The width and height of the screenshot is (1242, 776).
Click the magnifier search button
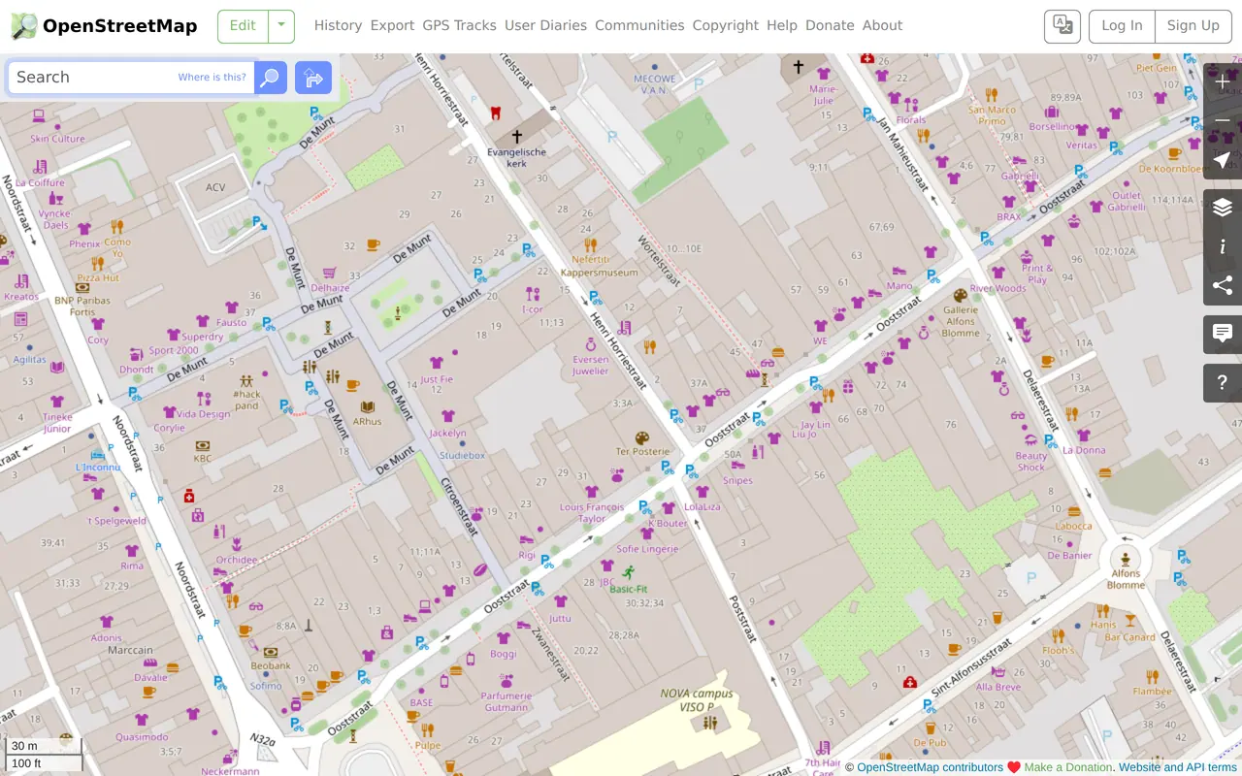pos(271,78)
